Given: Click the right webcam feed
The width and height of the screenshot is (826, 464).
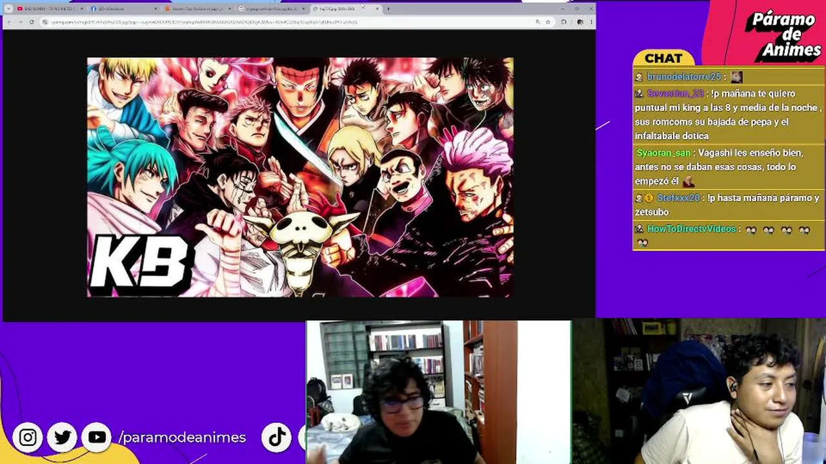Looking at the screenshot, I should pyautogui.click(x=699, y=392).
